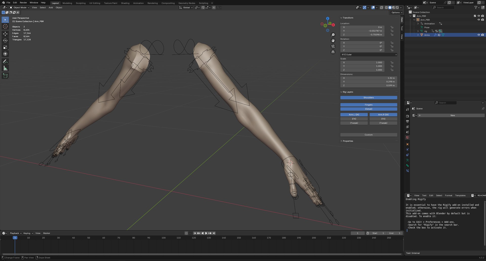
Task: Toggle Arm_PBR collection exclude checkbox
Action: click(x=475, y=16)
